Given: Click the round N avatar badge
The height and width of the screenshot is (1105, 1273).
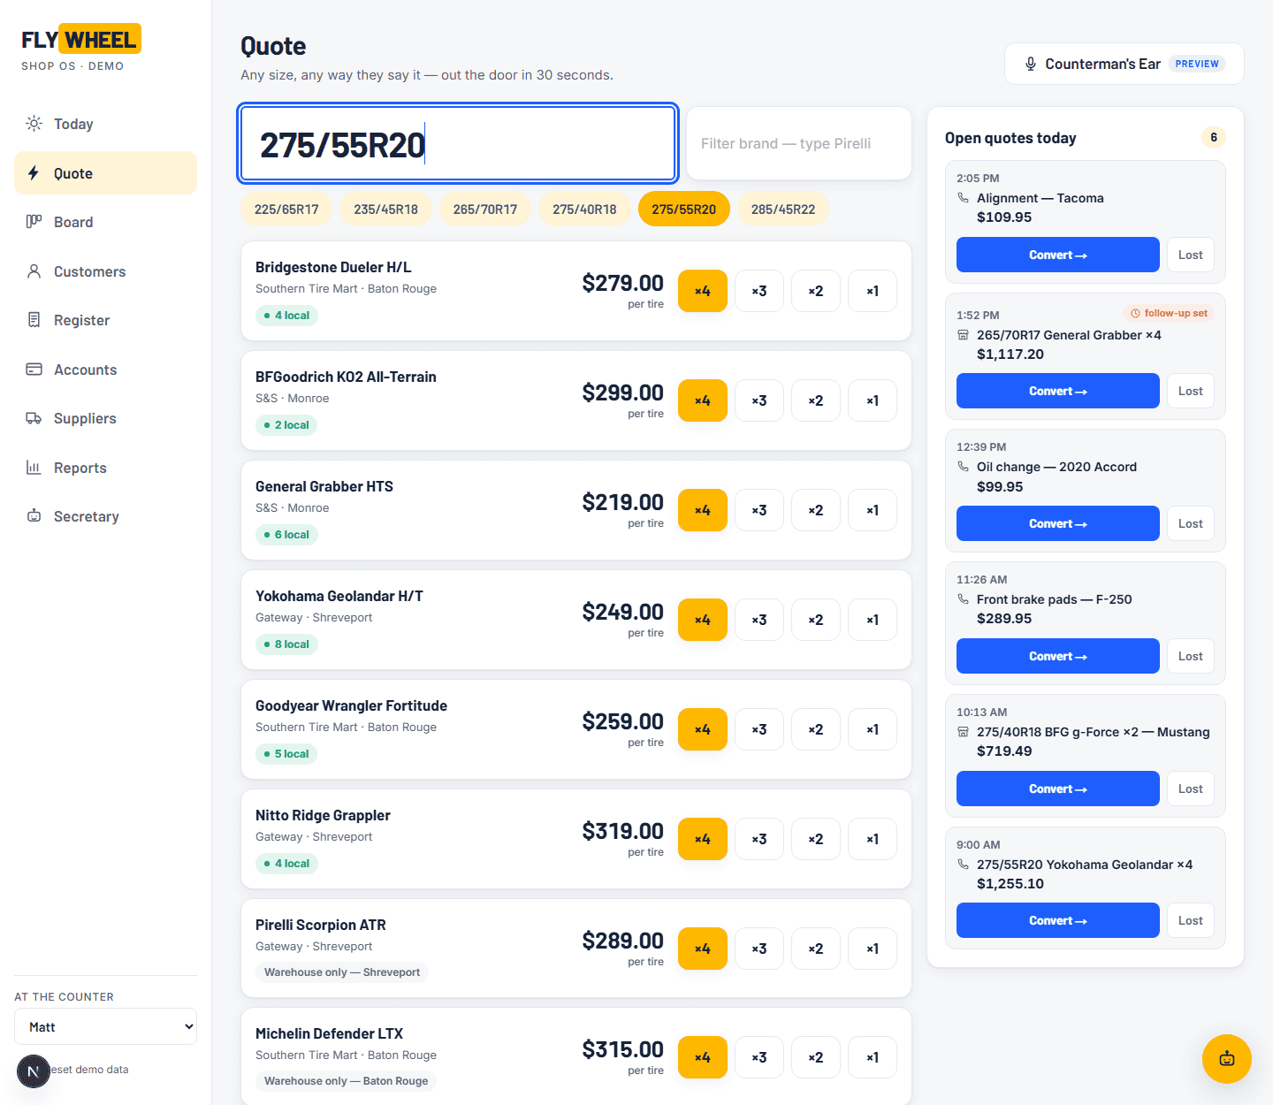Looking at the screenshot, I should click(x=34, y=1071).
